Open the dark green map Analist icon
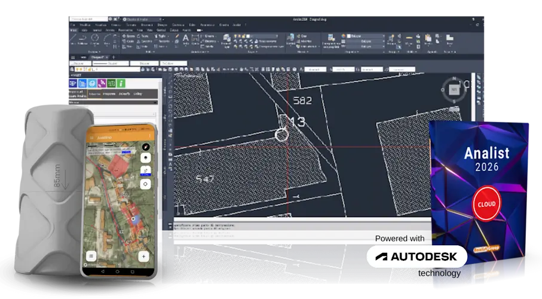 click(x=111, y=83)
